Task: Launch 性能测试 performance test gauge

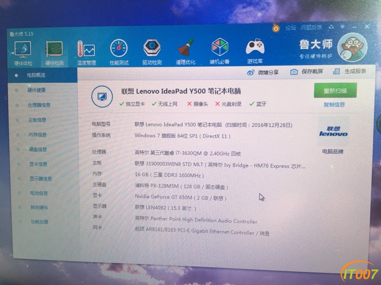Action: (119, 52)
